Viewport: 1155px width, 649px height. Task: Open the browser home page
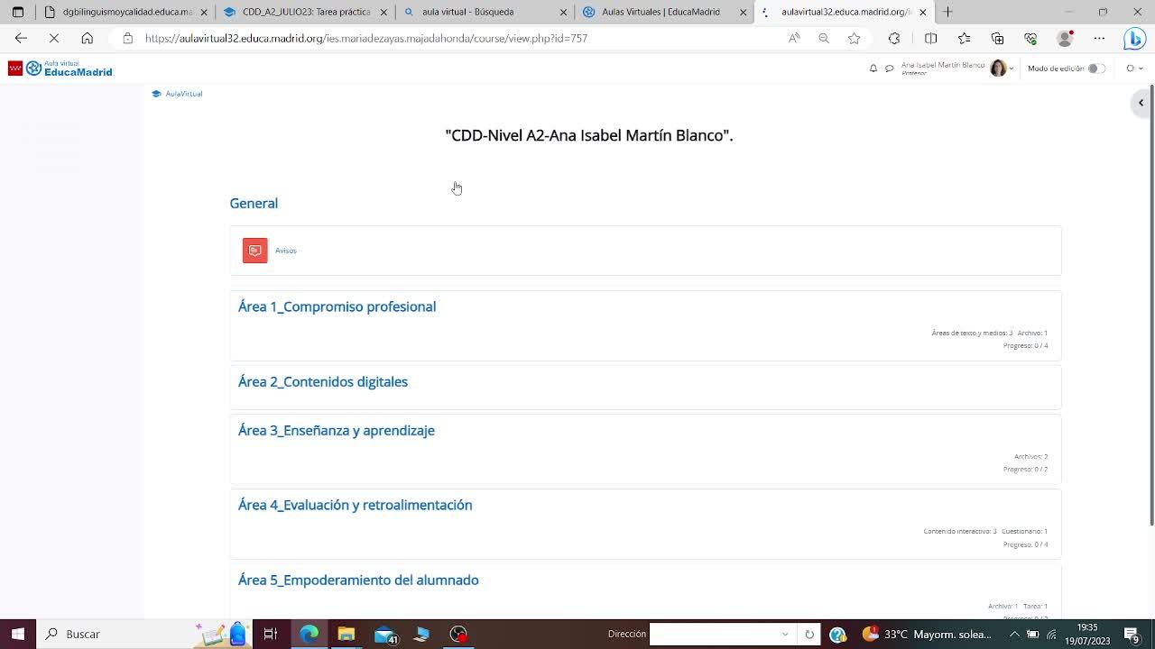click(87, 38)
